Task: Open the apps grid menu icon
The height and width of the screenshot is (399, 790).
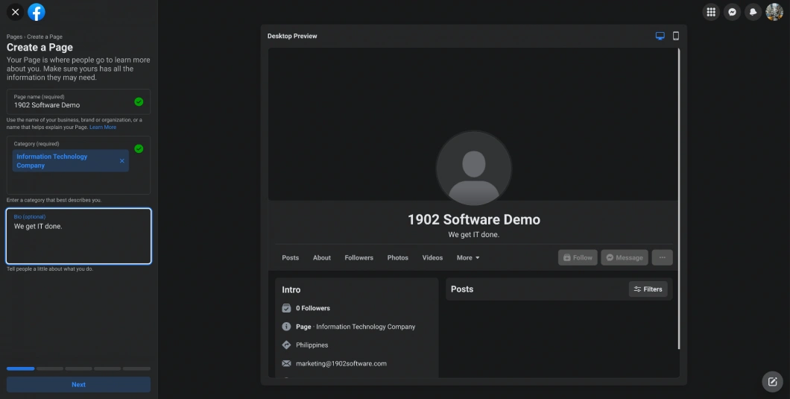Action: coord(711,12)
